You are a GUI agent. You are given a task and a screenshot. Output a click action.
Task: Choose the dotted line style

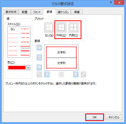tap(13, 38)
